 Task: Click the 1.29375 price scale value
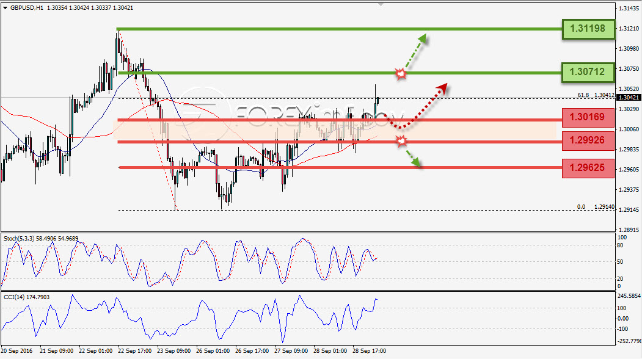click(x=629, y=189)
